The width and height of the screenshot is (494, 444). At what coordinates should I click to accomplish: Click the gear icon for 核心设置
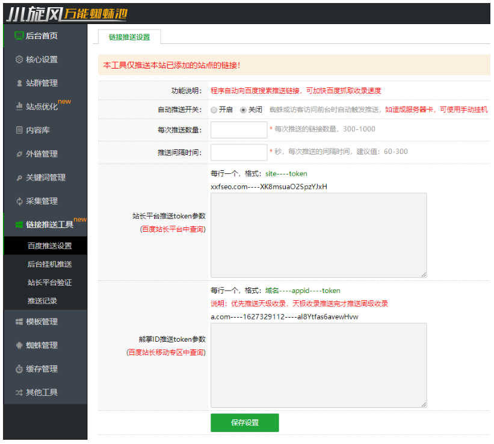point(19,60)
